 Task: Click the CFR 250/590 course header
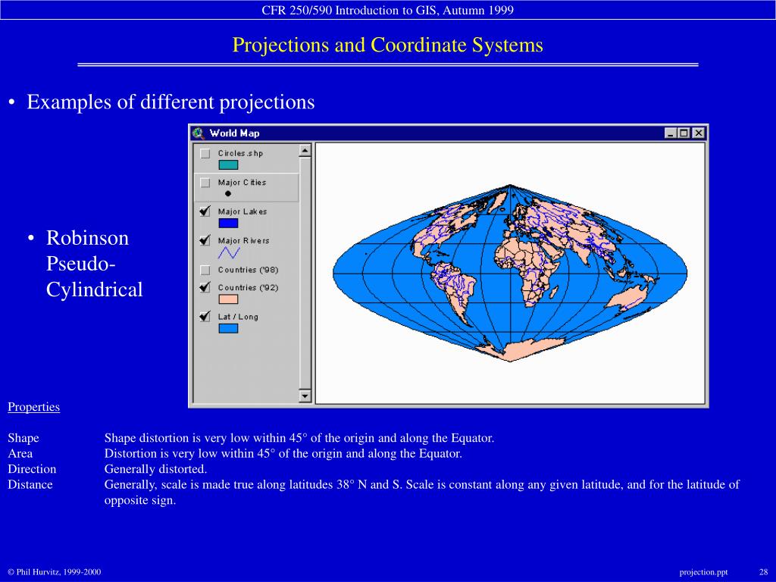387,10
